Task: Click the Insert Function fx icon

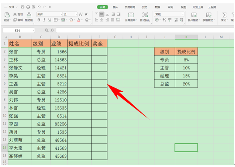Action: pyautogui.click(x=52, y=30)
